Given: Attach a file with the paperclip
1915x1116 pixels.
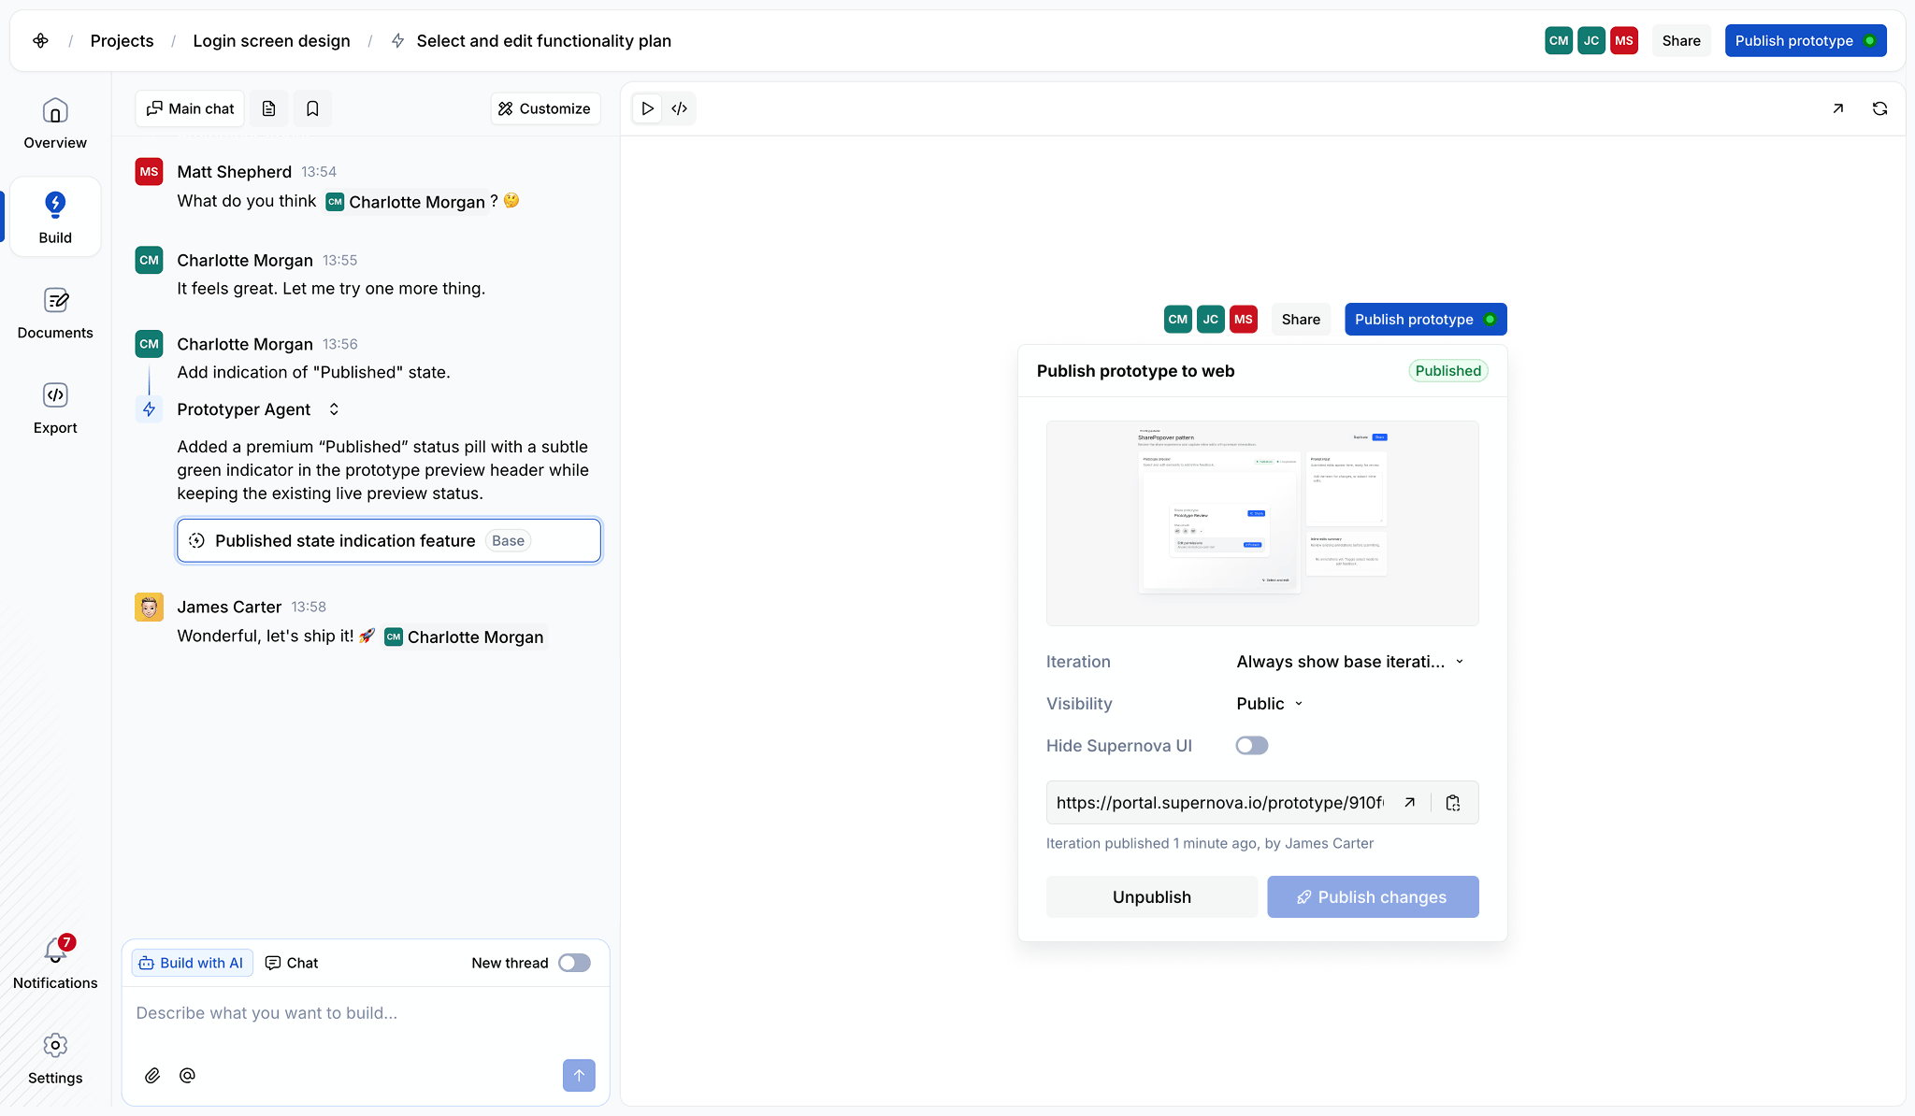Looking at the screenshot, I should pyautogui.click(x=152, y=1075).
